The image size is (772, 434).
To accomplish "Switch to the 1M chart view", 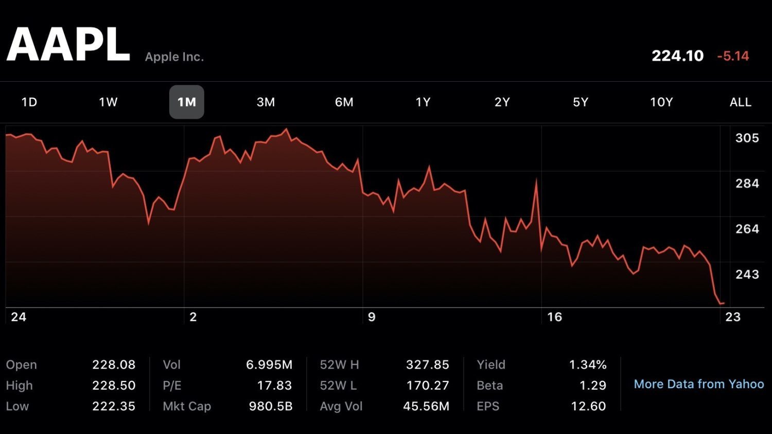I will pyautogui.click(x=186, y=102).
